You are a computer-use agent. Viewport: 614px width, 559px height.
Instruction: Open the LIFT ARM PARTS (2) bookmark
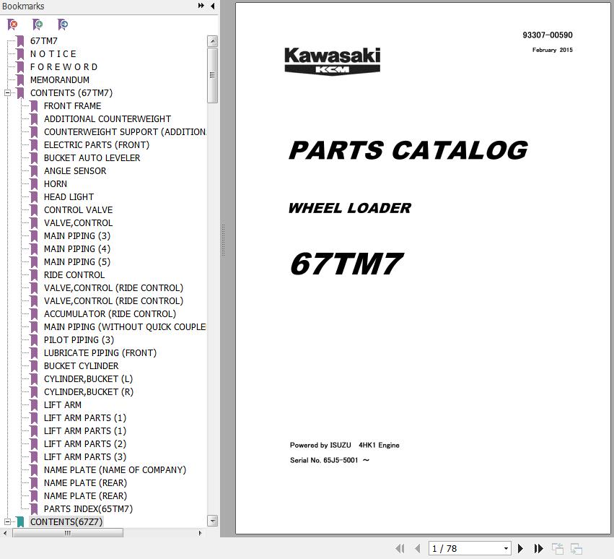pos(85,443)
